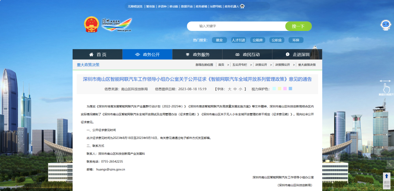Click the 政务机器人 text link
Viewport: 394px width, 191px height.
(232, 7)
